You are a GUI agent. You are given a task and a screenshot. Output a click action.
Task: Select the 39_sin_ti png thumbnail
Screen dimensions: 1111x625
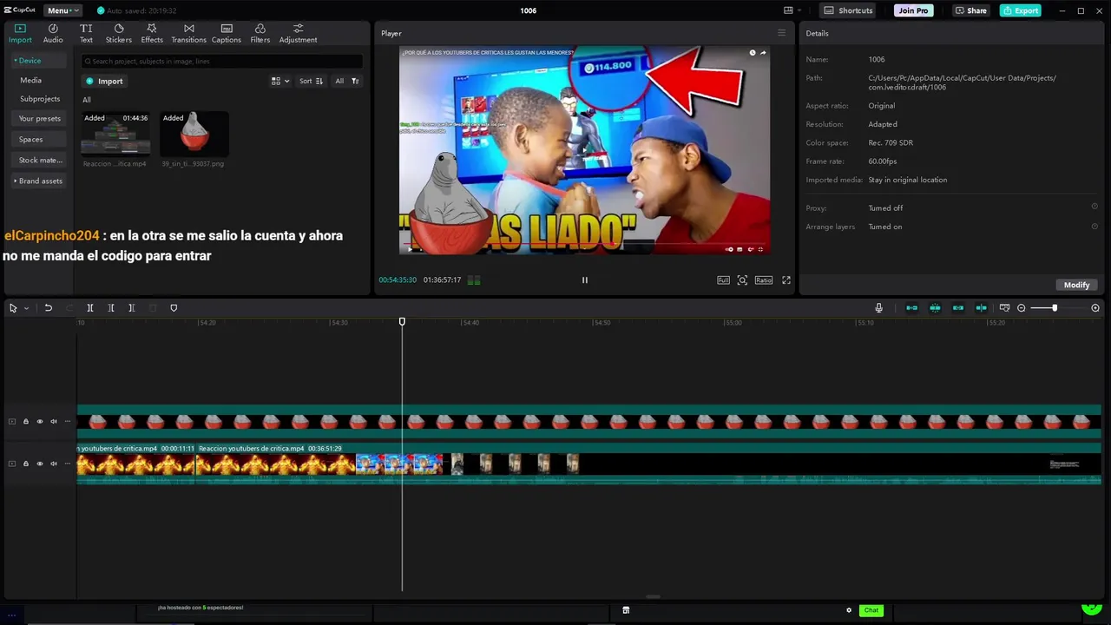194,134
